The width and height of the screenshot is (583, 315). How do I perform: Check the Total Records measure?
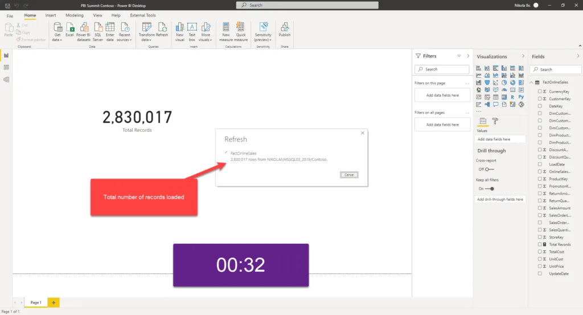[540, 244]
